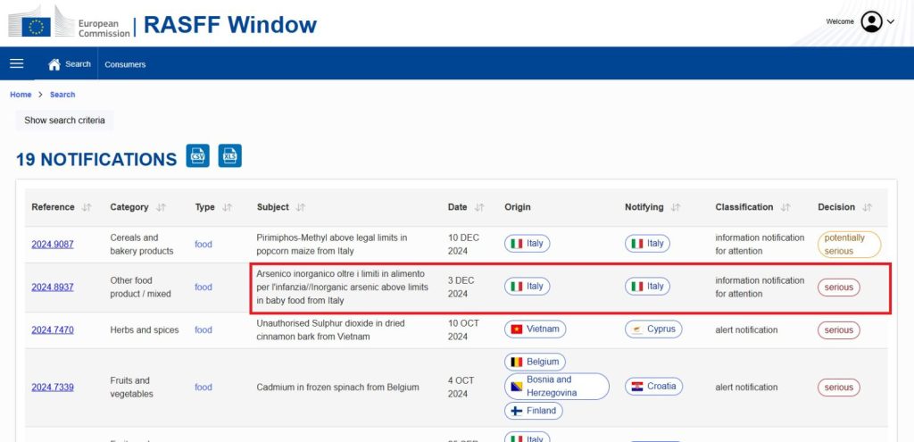Open the Consumers menu item
The image size is (914, 442).
(x=125, y=64)
